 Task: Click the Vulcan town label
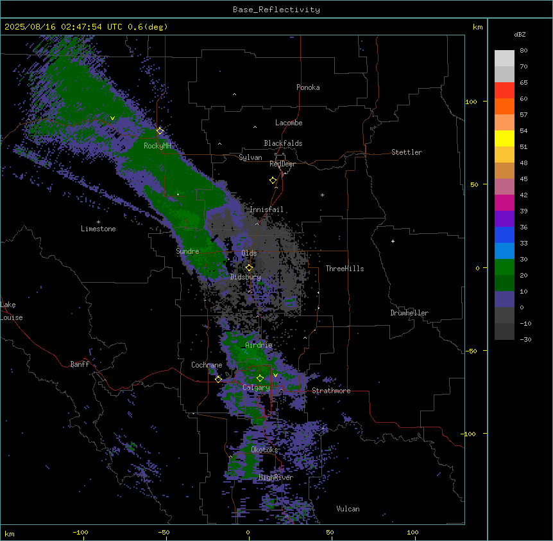pos(348,509)
